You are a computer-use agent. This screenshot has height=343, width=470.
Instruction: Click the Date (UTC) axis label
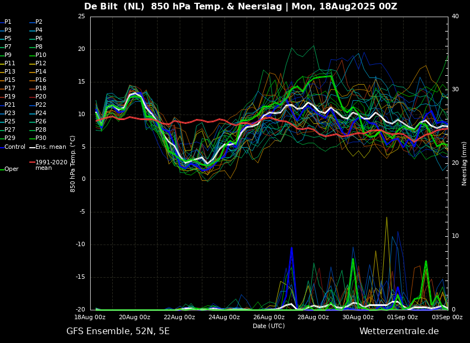tap(269, 326)
